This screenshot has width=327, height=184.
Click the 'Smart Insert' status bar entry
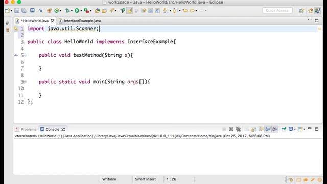pos(146,179)
